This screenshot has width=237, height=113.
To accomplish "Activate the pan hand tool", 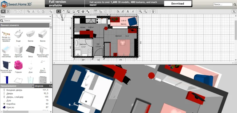I will point(64,11).
